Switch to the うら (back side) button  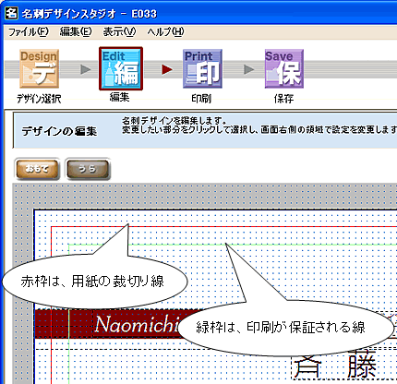(88, 169)
